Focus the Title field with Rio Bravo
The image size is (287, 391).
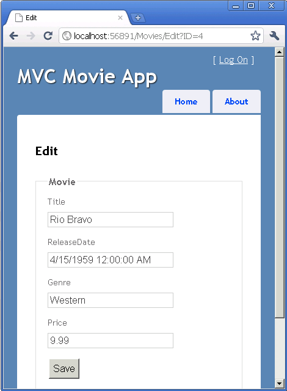click(x=111, y=220)
